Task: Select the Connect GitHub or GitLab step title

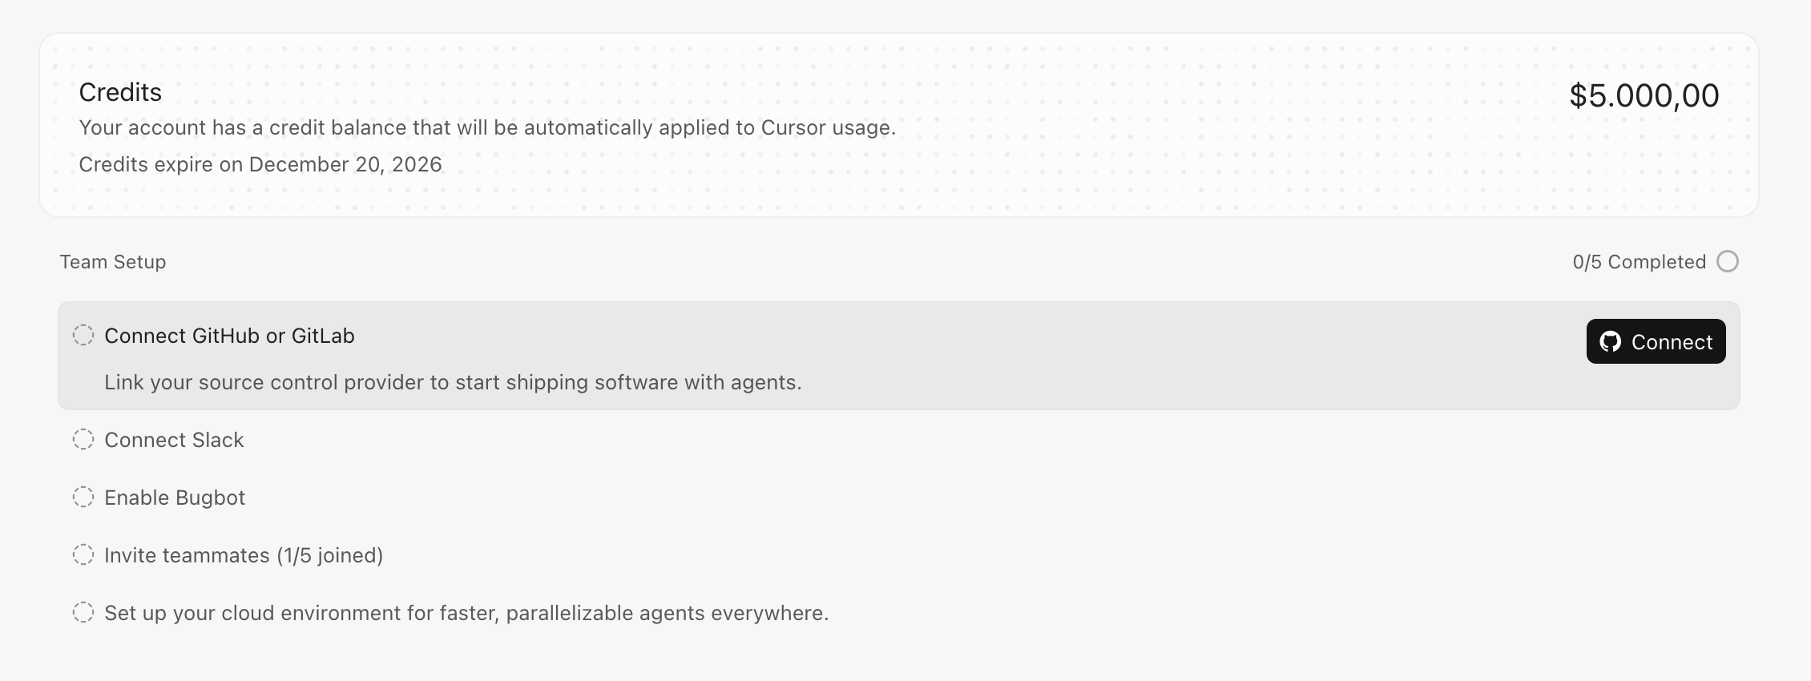Action: coord(229,336)
